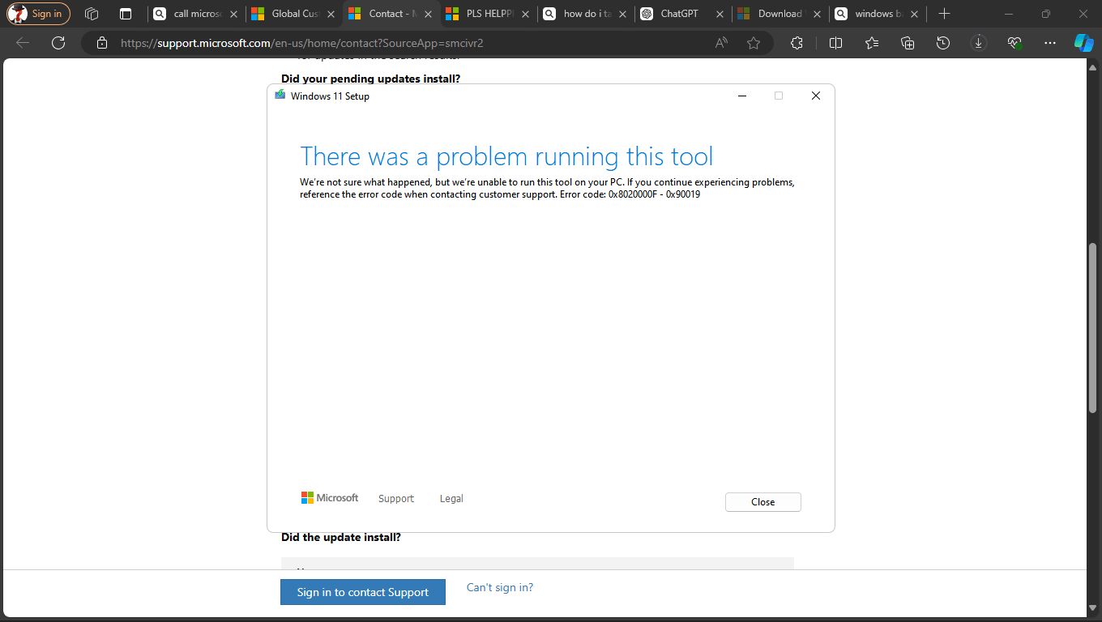Open the Downloads icon

[x=979, y=43]
